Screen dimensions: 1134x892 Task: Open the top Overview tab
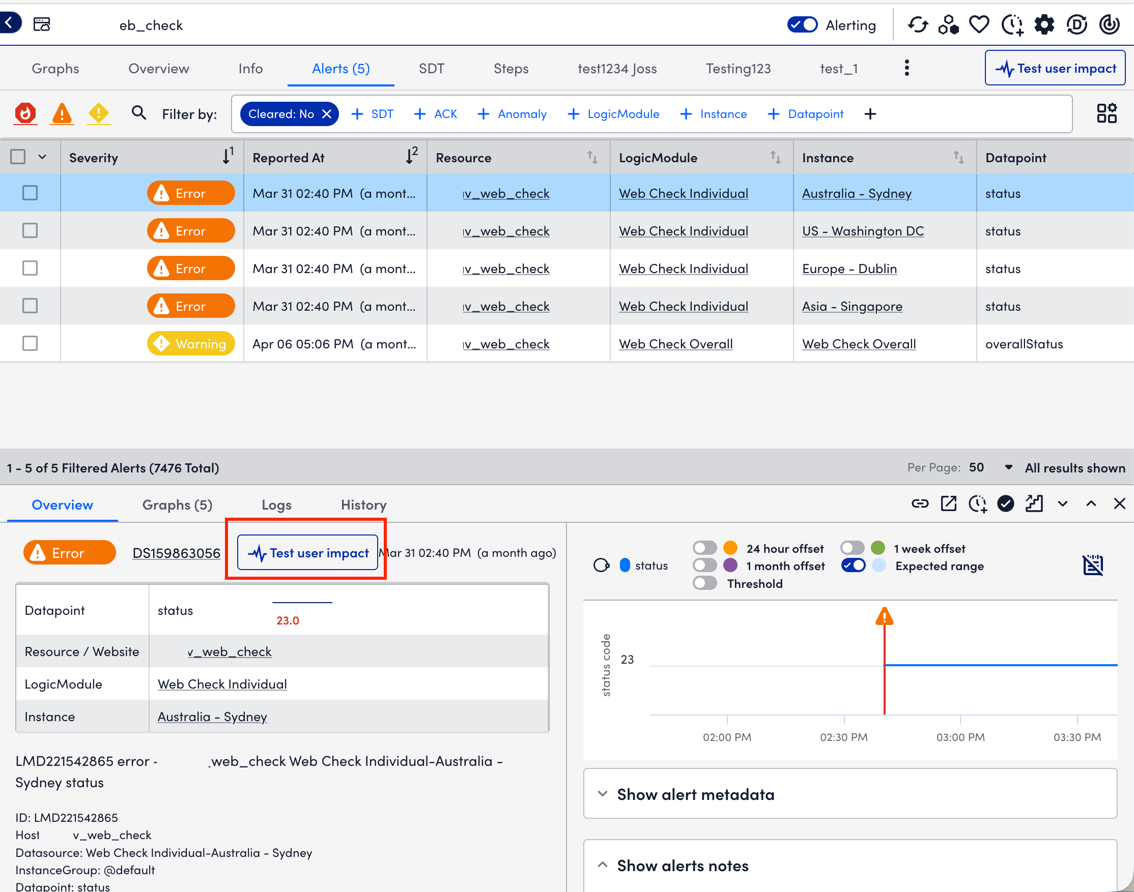158,69
